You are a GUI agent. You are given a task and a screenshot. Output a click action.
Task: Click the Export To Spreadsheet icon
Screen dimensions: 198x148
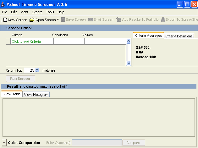[x=163, y=20]
